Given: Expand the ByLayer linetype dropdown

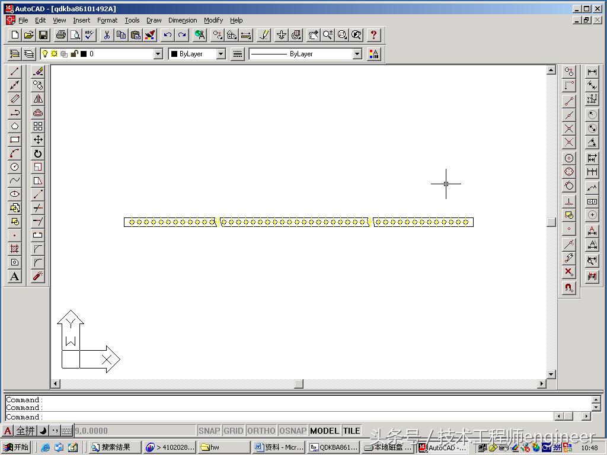Looking at the screenshot, I should pos(357,54).
